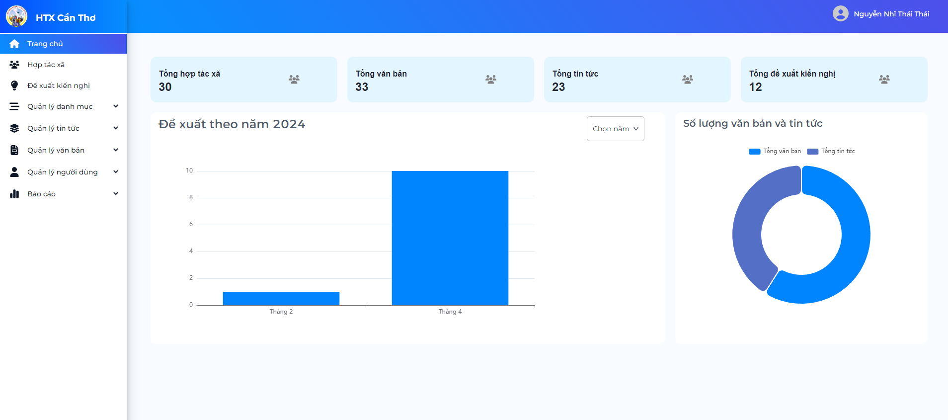Expand the Báo cáo menu chevron
Viewport: 948px width, 420px height.
116,193
